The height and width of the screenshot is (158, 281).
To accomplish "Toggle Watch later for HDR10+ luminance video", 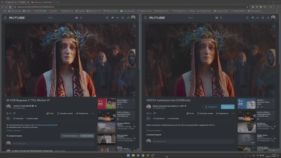I will 205,113.
